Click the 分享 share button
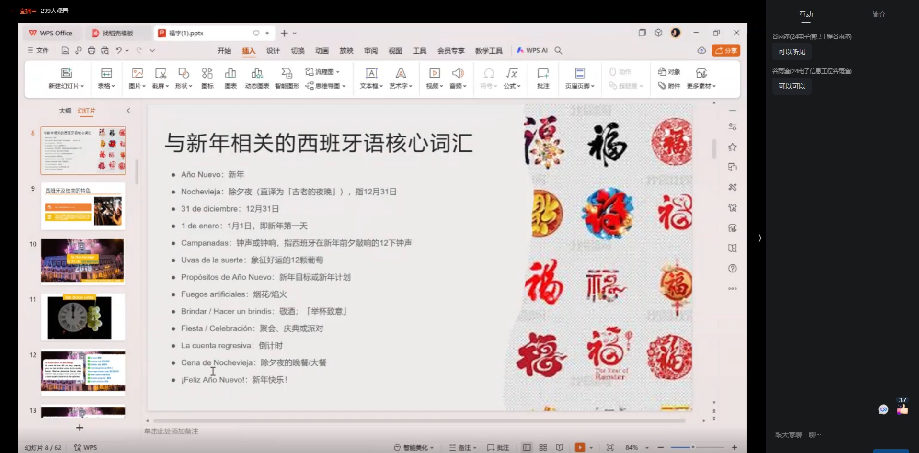919x453 pixels. coord(726,50)
